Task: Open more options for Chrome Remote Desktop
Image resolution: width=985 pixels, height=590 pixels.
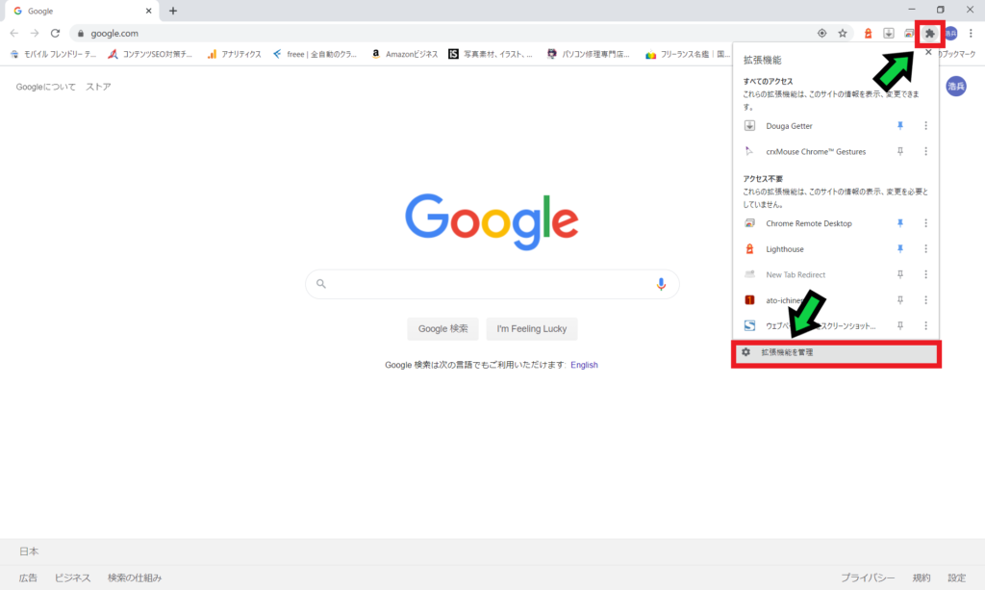Action: pyautogui.click(x=925, y=223)
